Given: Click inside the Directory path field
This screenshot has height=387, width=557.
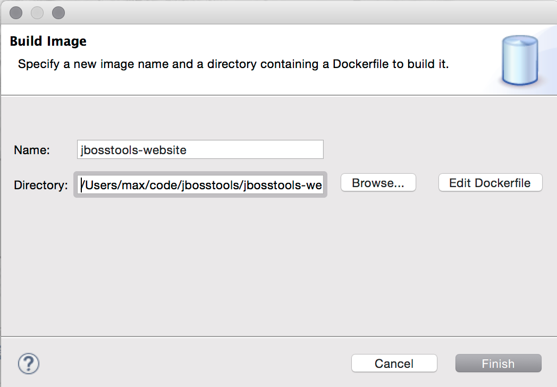Looking at the screenshot, I should click(200, 184).
